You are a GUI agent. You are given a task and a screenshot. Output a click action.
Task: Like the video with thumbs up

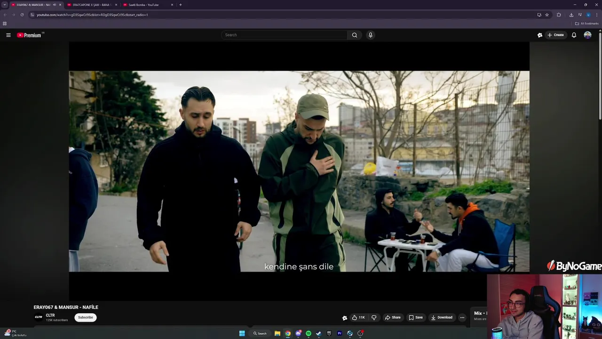coord(358,317)
